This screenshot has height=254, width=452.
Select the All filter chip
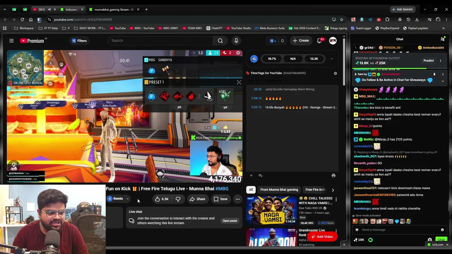click(x=251, y=190)
